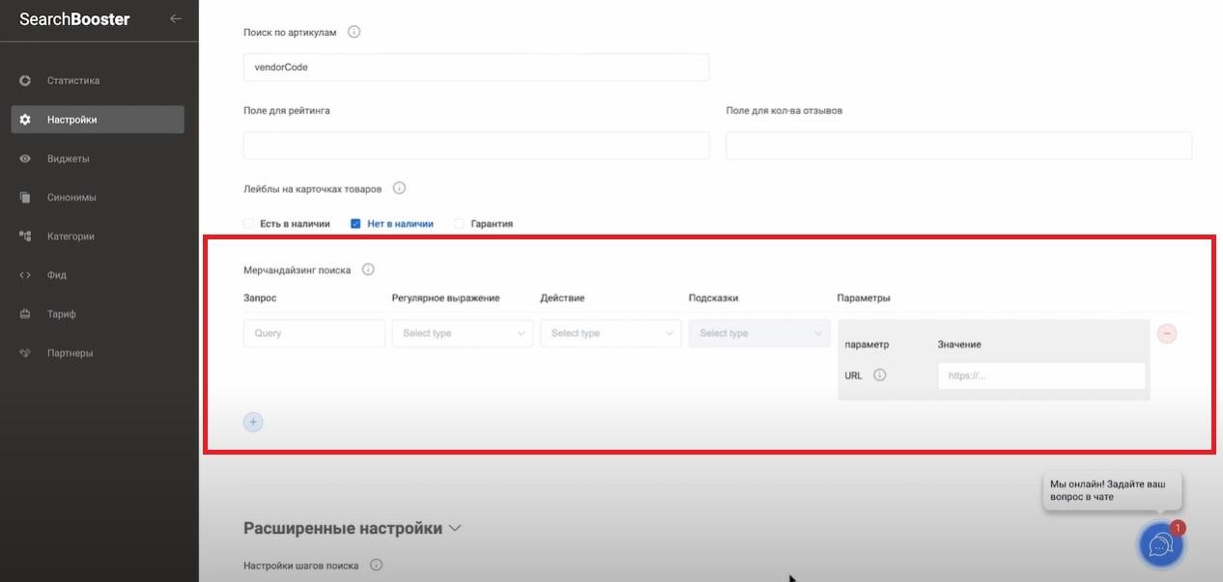The width and height of the screenshot is (1223, 582).
Task: Toggle the Гарантия checkbox
Action: coord(459,224)
